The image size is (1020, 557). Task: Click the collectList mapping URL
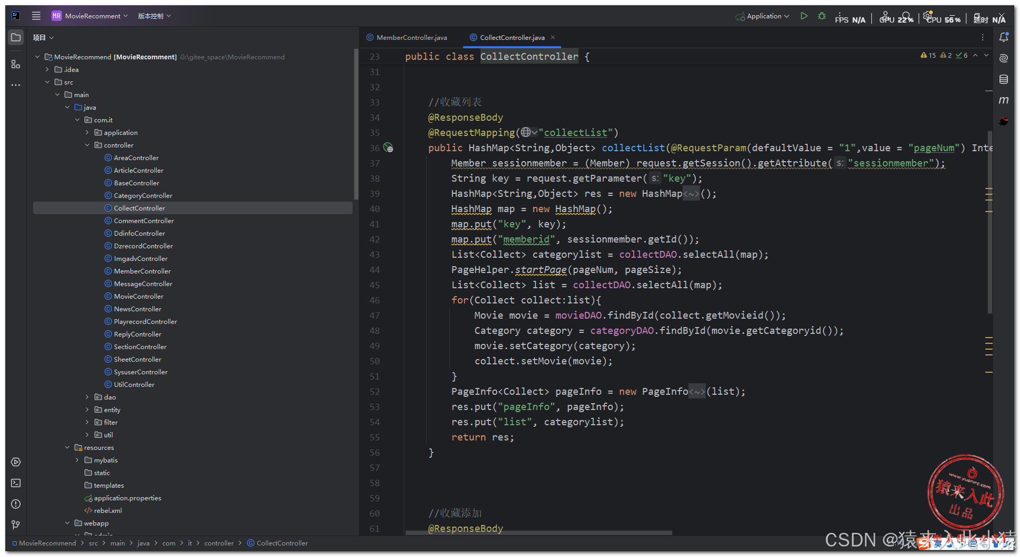click(575, 133)
